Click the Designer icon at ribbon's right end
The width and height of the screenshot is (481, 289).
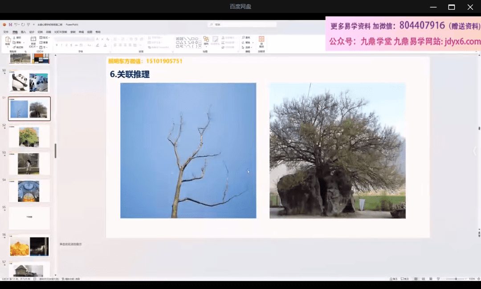point(261,41)
